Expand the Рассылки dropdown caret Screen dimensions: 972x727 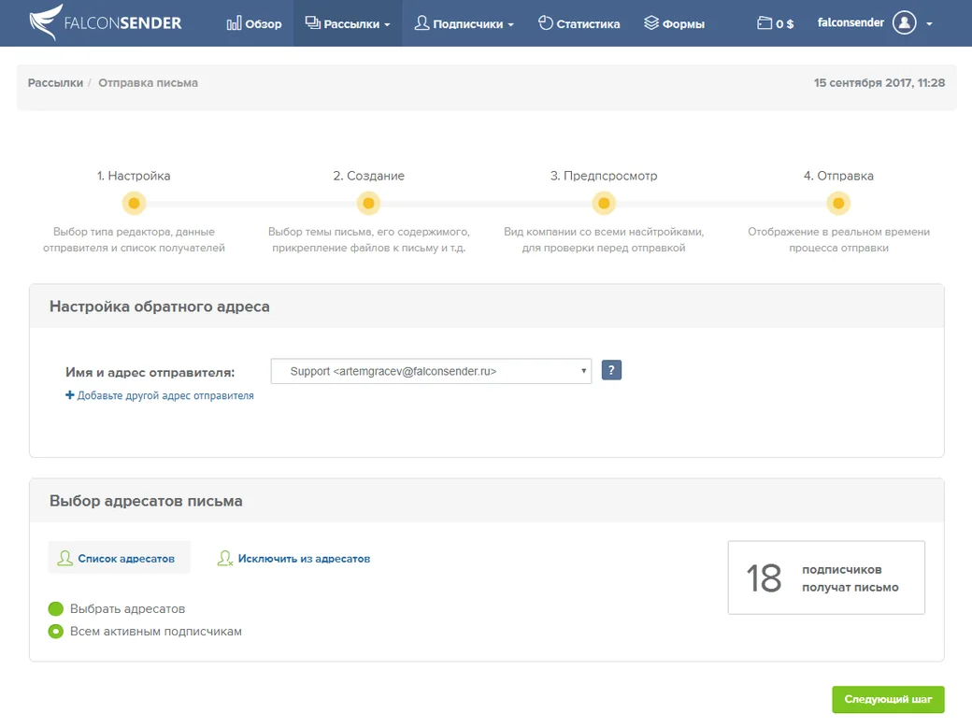coord(388,25)
